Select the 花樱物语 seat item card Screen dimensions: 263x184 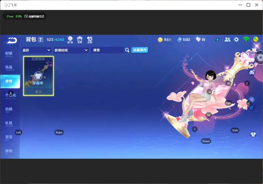point(38,76)
